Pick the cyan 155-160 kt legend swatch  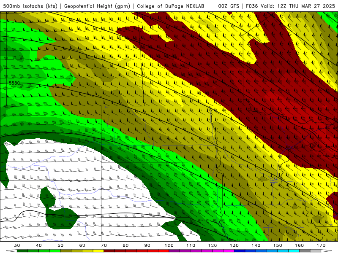pyautogui.click(x=294, y=251)
